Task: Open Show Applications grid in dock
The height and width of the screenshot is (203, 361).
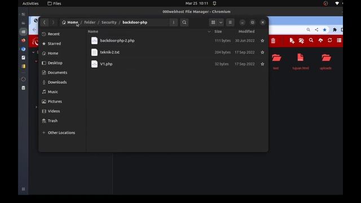Action: point(23,189)
